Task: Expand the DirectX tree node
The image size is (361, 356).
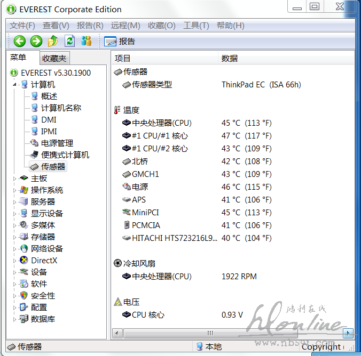Action: [x=14, y=261]
